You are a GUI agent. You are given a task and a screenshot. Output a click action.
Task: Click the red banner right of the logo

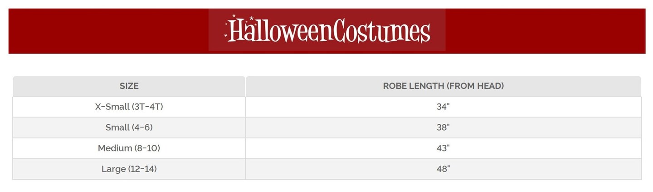pos(545,31)
